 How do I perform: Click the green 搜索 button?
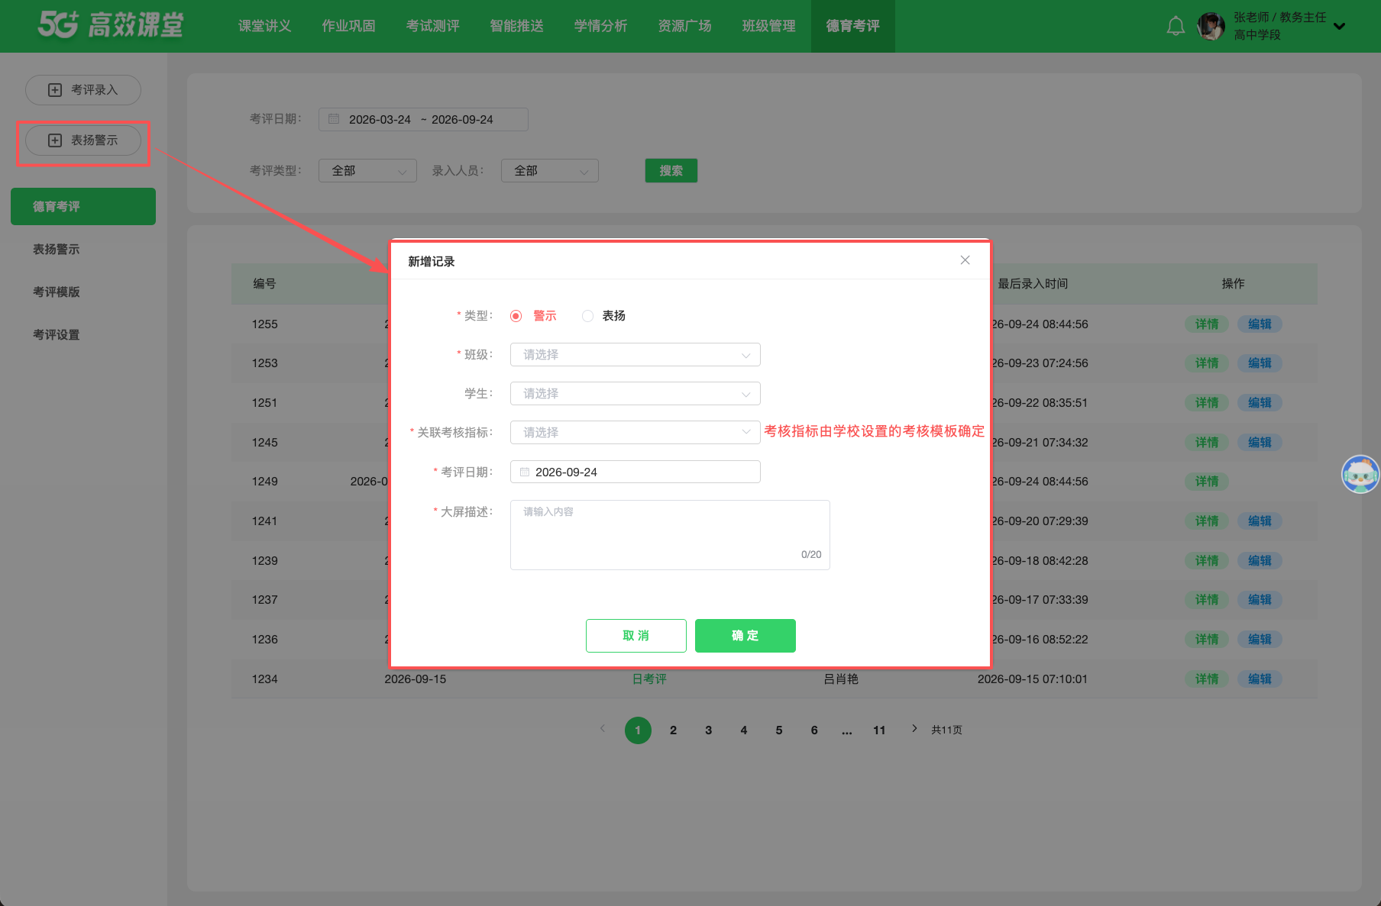(x=671, y=171)
